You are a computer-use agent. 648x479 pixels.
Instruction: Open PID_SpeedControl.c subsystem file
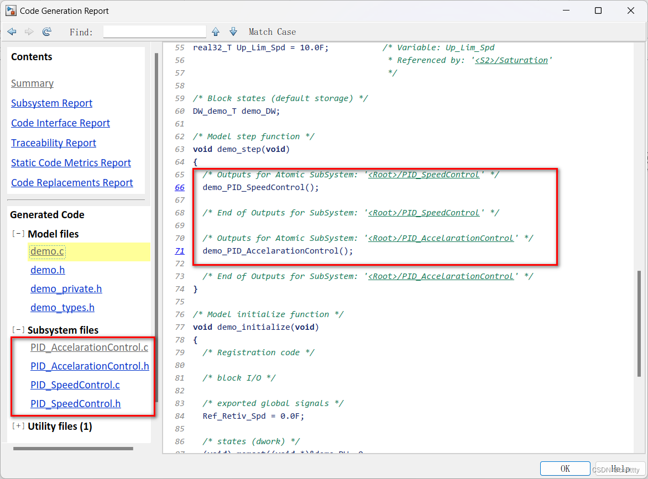pyautogui.click(x=75, y=385)
